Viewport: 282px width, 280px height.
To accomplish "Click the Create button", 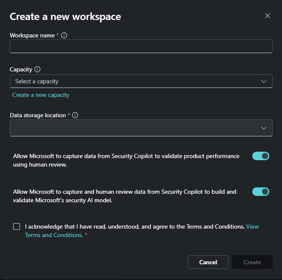I will tap(252, 262).
